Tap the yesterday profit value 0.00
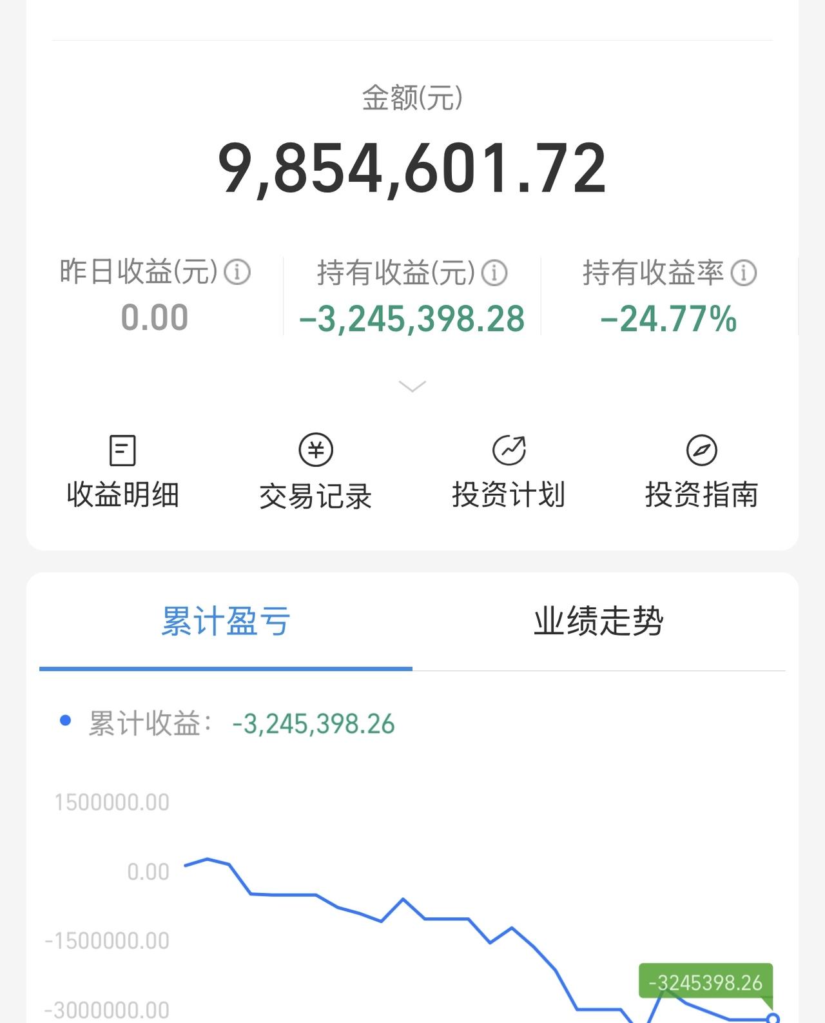The width and height of the screenshot is (825, 1023). 155,318
